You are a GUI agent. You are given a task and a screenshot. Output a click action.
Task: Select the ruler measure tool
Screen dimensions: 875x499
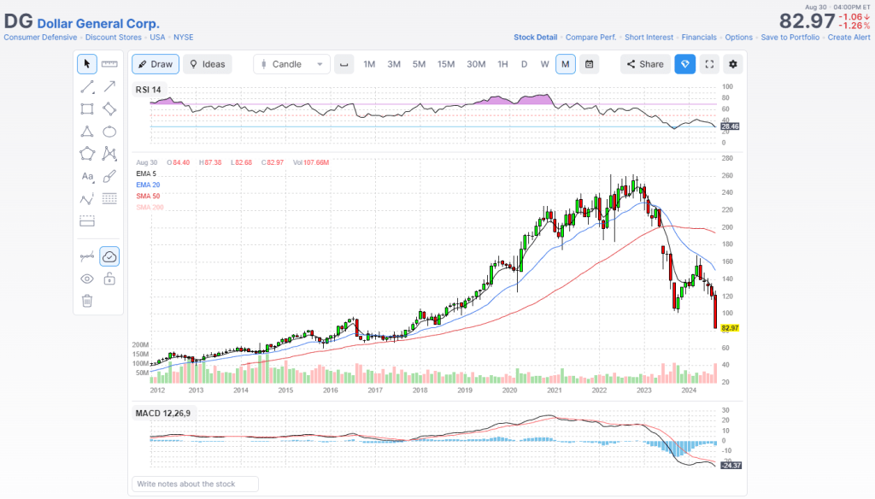click(109, 64)
